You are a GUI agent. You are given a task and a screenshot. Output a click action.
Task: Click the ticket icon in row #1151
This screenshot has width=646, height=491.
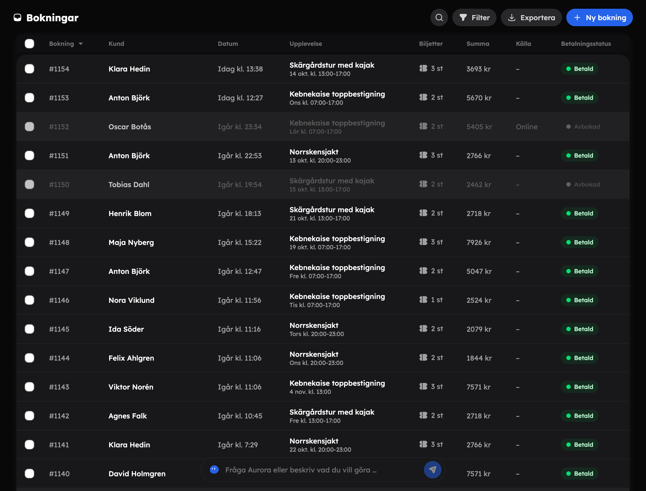[x=423, y=155]
